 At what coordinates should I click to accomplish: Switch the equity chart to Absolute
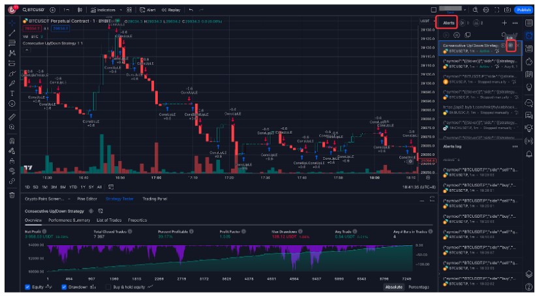(393, 287)
